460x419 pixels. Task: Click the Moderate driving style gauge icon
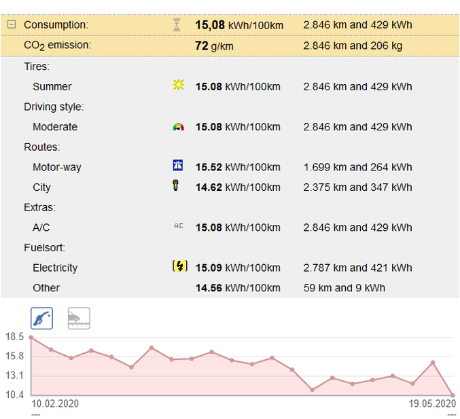(x=178, y=126)
